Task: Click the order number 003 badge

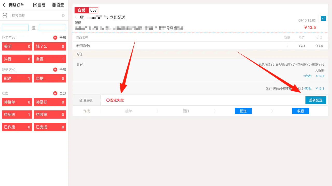Action: pos(93,10)
